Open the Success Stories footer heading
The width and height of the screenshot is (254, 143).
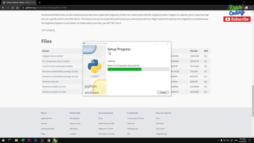tap(164, 113)
